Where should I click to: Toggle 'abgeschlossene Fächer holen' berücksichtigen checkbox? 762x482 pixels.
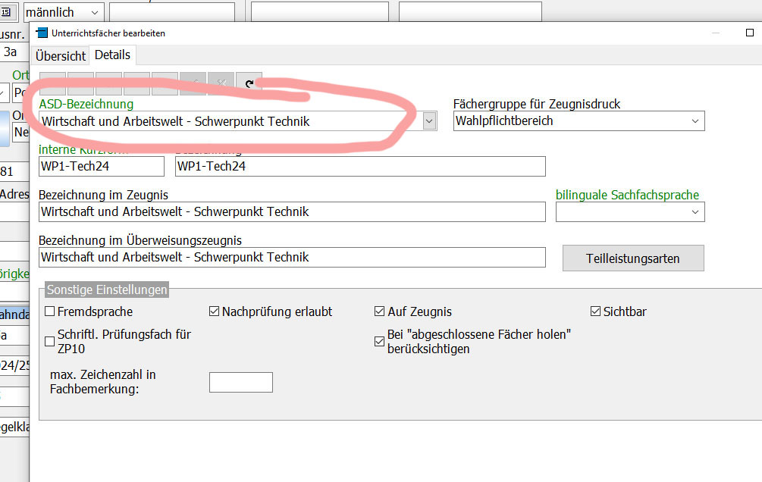click(380, 342)
